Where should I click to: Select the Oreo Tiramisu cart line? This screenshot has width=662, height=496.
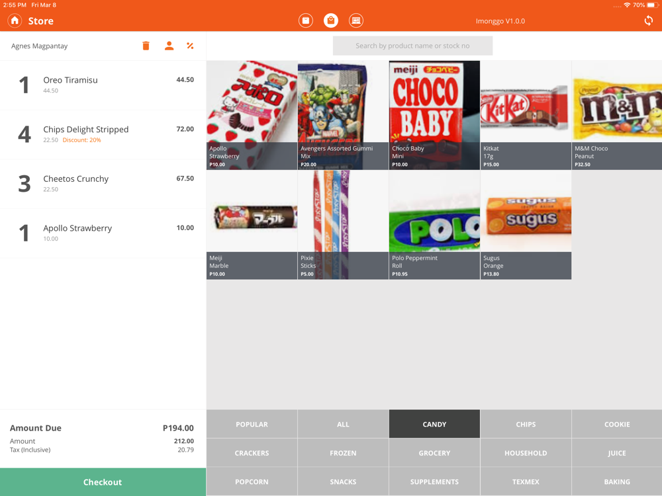(103, 85)
